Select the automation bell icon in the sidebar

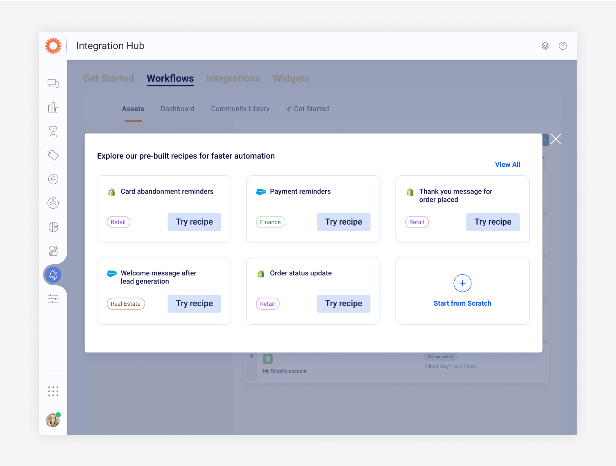click(x=53, y=275)
